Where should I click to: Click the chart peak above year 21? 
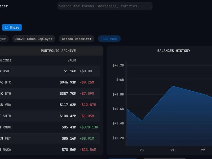172,86
